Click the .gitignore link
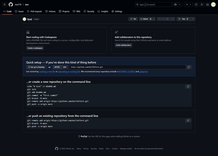 pos(144,71)
